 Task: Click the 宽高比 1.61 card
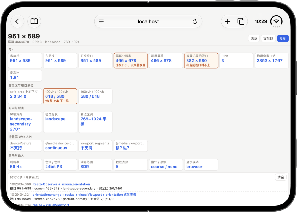click(x=25, y=76)
